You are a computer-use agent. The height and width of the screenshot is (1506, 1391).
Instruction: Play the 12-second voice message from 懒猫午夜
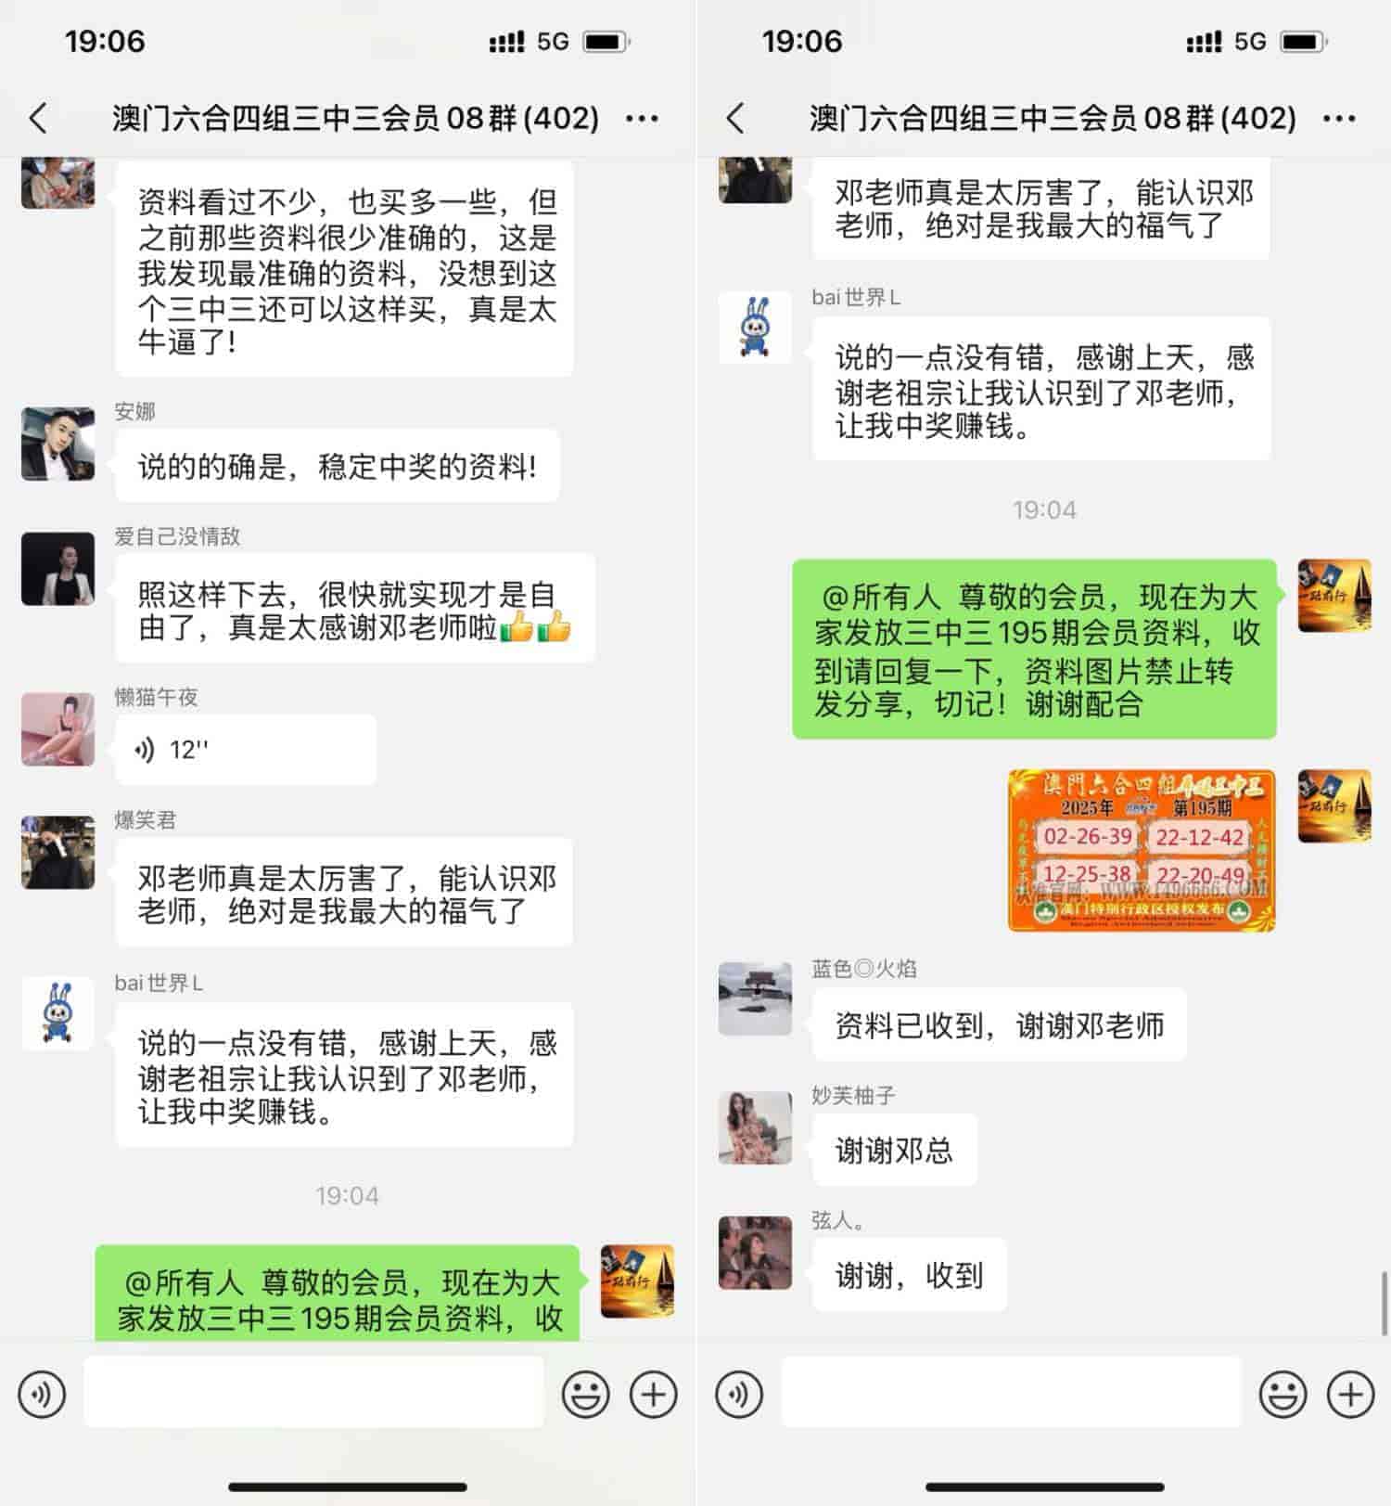tap(245, 750)
